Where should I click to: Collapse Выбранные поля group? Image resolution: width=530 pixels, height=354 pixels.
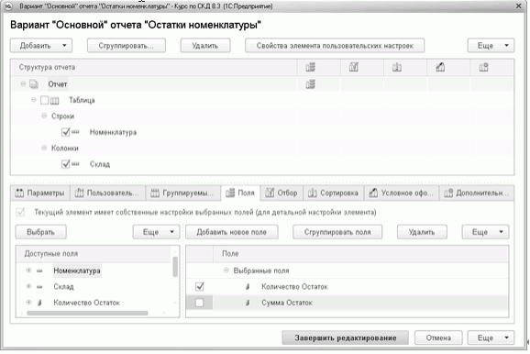click(x=226, y=271)
